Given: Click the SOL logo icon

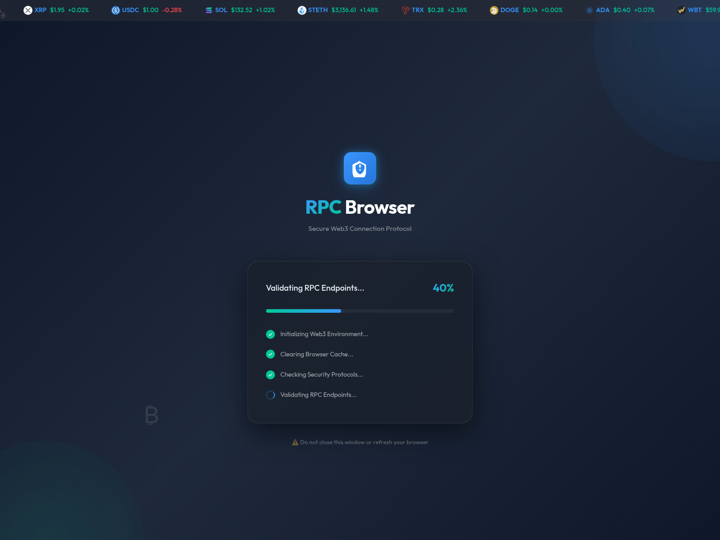Looking at the screenshot, I should coord(209,10).
